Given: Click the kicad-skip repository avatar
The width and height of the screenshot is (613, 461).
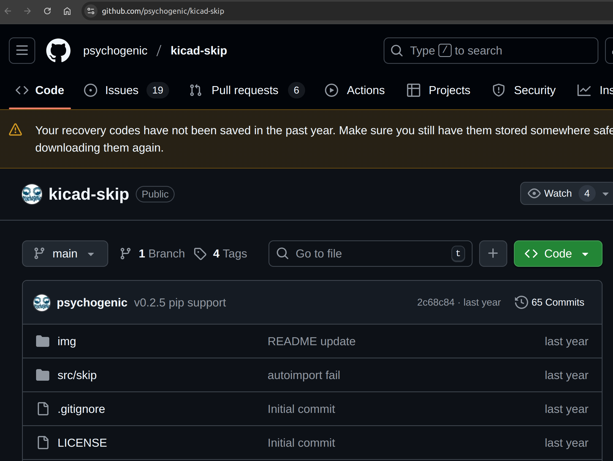Looking at the screenshot, I should pyautogui.click(x=32, y=194).
